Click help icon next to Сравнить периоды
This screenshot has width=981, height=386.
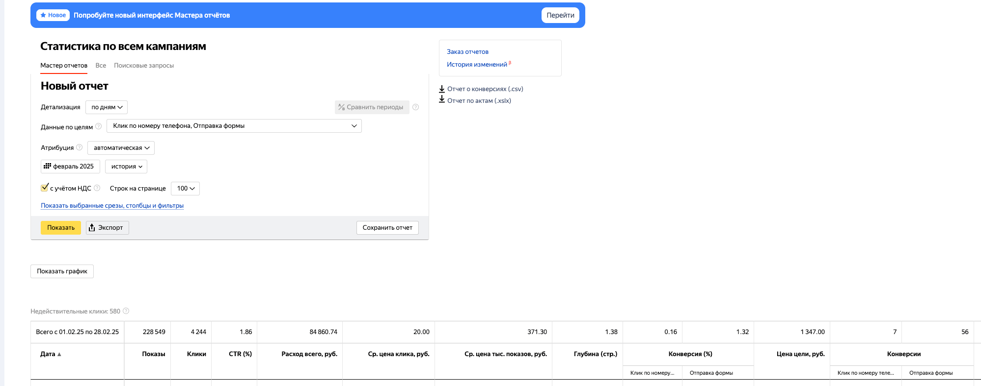[x=415, y=107]
